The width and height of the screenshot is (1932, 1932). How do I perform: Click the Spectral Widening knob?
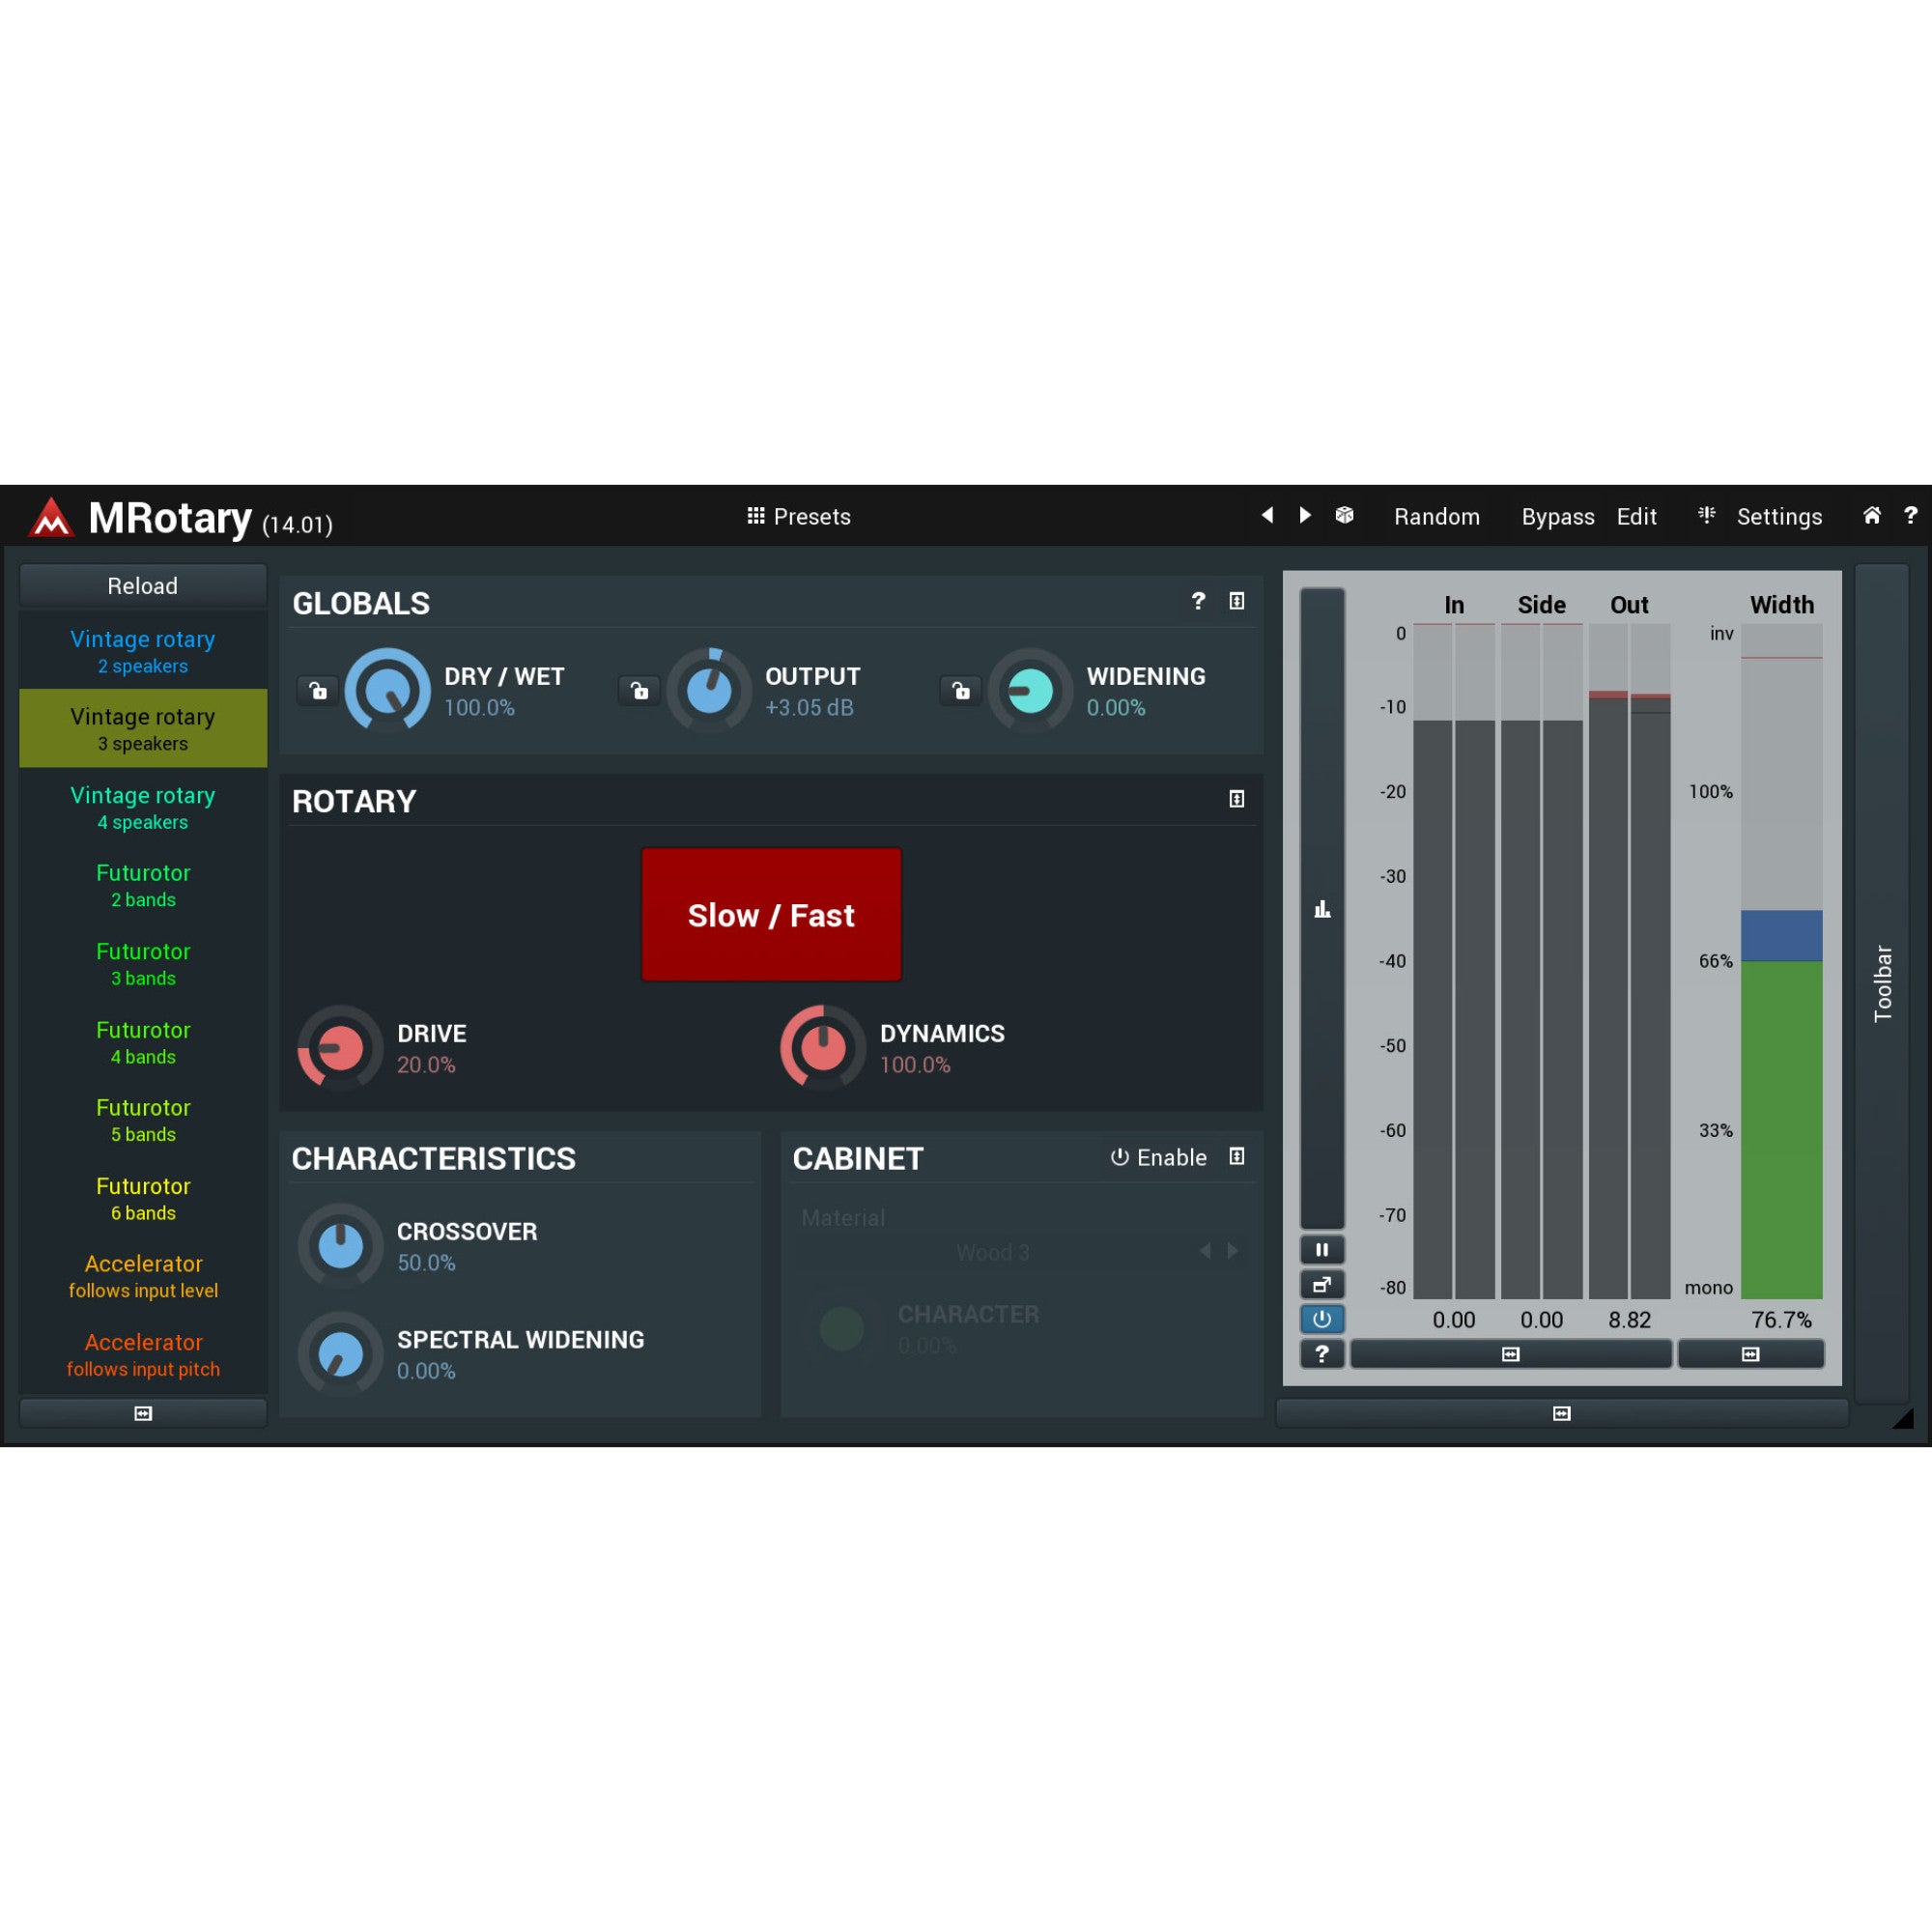340,1354
